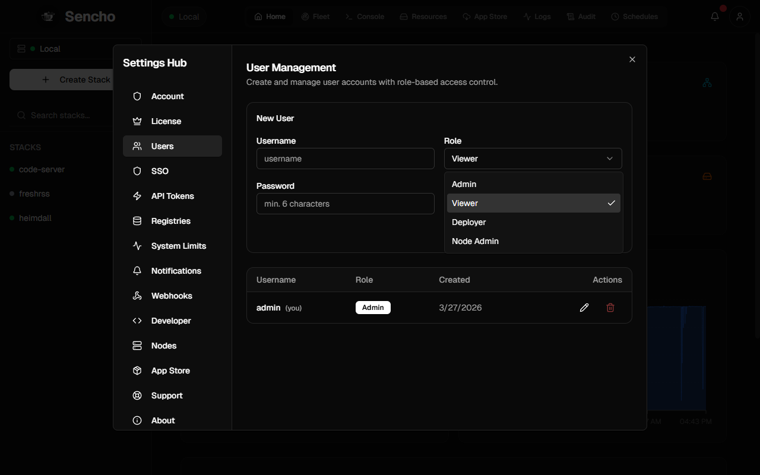Choose Viewer option in the Role list
The width and height of the screenshot is (760, 475).
534,203
